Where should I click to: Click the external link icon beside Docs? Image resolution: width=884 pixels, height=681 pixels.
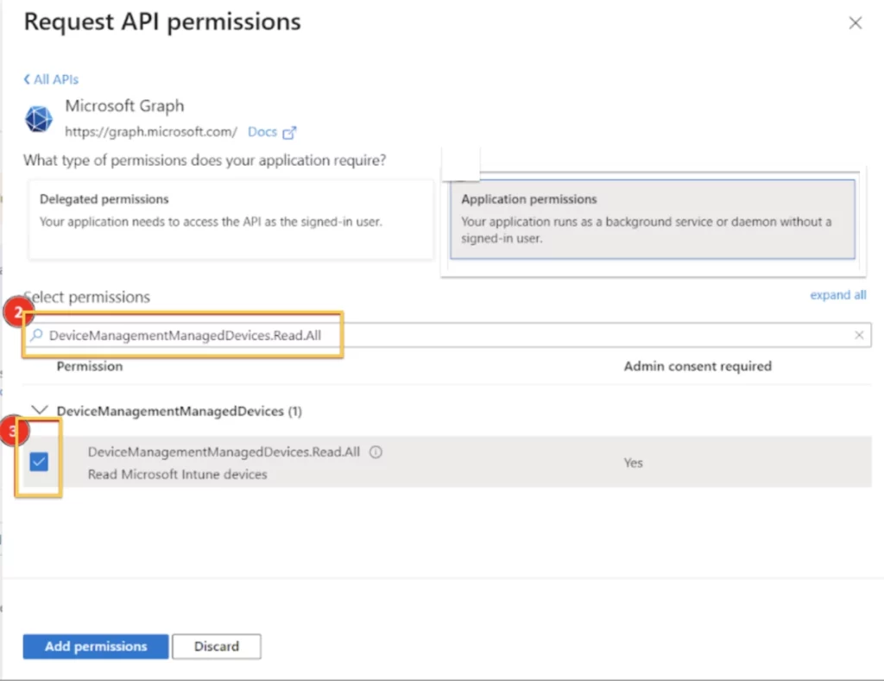pos(290,133)
